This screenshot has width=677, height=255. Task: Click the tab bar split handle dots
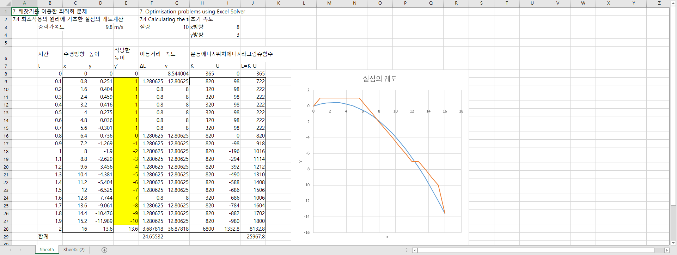407,250
